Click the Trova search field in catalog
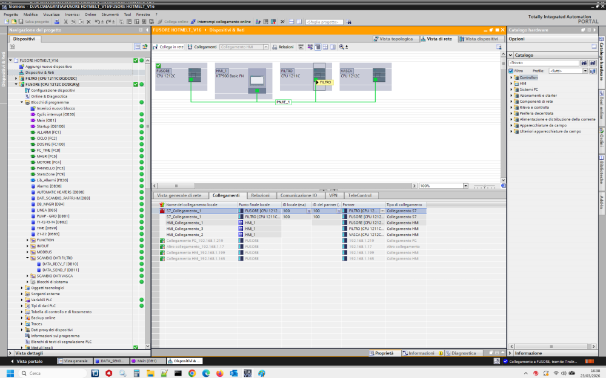The width and height of the screenshot is (606, 378). pyautogui.click(x=543, y=63)
